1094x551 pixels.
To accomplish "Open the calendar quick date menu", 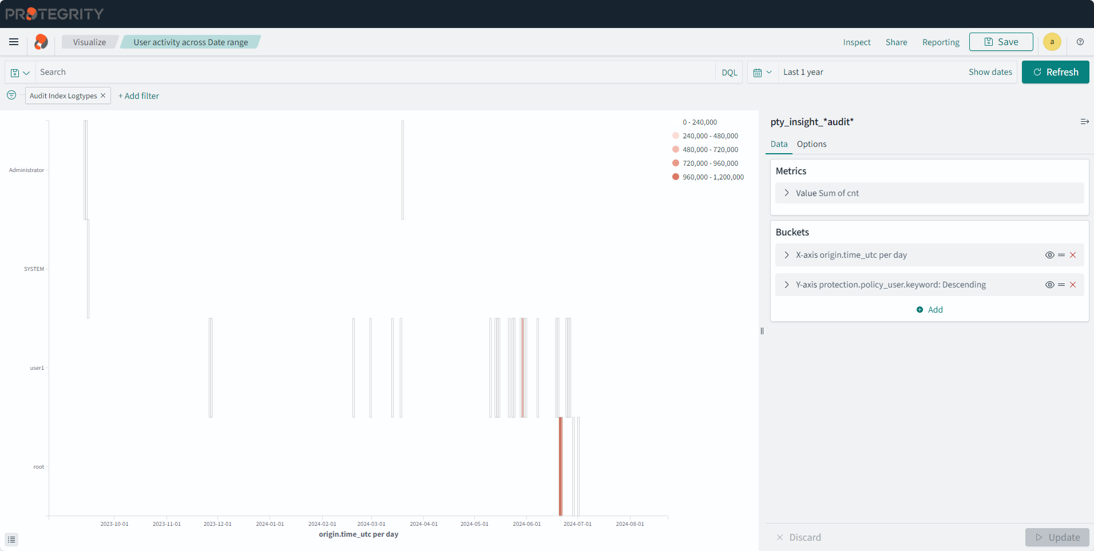I will pos(763,73).
